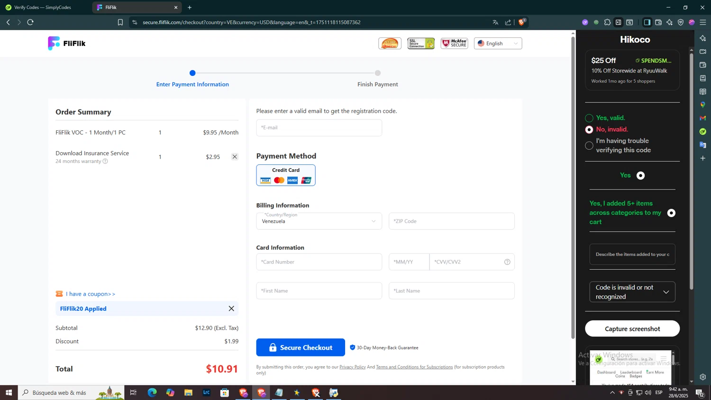Open Terms and Conditions for Subscriptions link
Viewport: 711px width, 400px height.
point(414,367)
